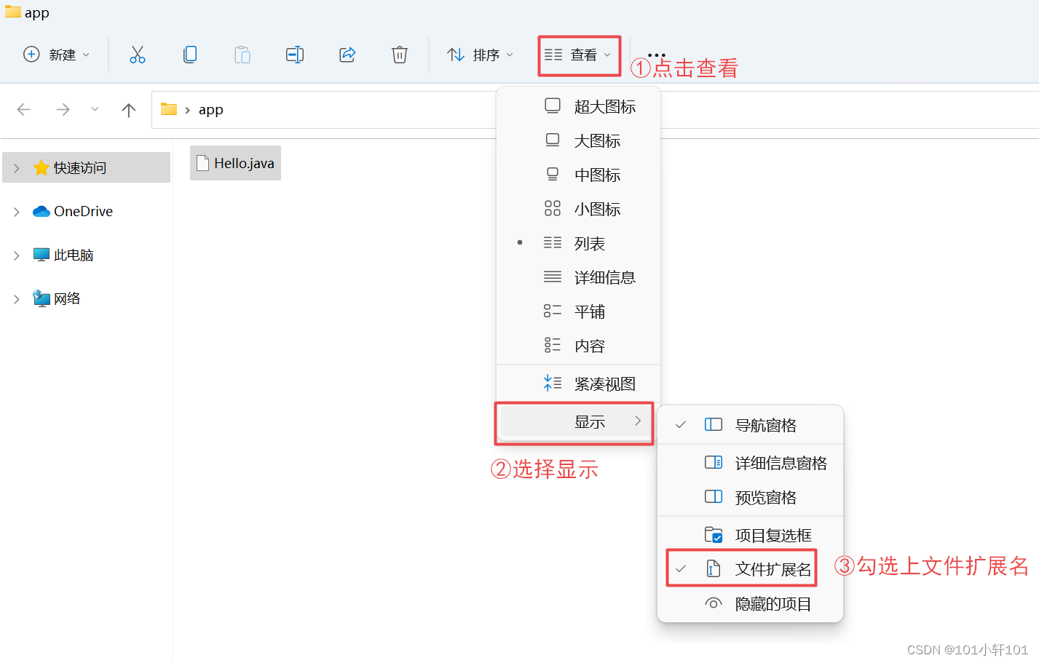Open 快速访问 in the sidebar
This screenshot has height=663, width=1039.
[x=76, y=167]
